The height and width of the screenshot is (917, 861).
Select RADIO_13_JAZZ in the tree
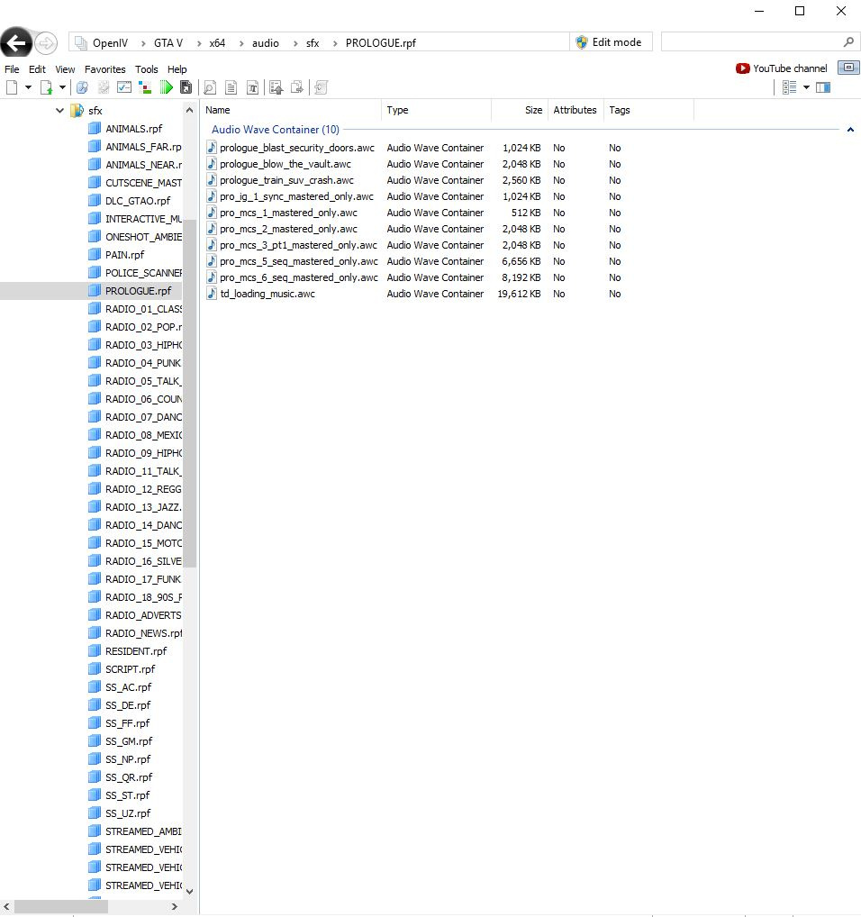pyautogui.click(x=143, y=506)
